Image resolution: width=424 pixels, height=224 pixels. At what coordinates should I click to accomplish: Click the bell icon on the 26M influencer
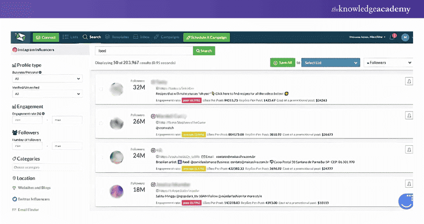pos(409,115)
